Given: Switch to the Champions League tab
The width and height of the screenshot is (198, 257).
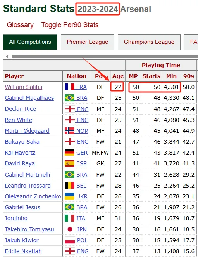Looking at the screenshot, I should pyautogui.click(x=149, y=42).
